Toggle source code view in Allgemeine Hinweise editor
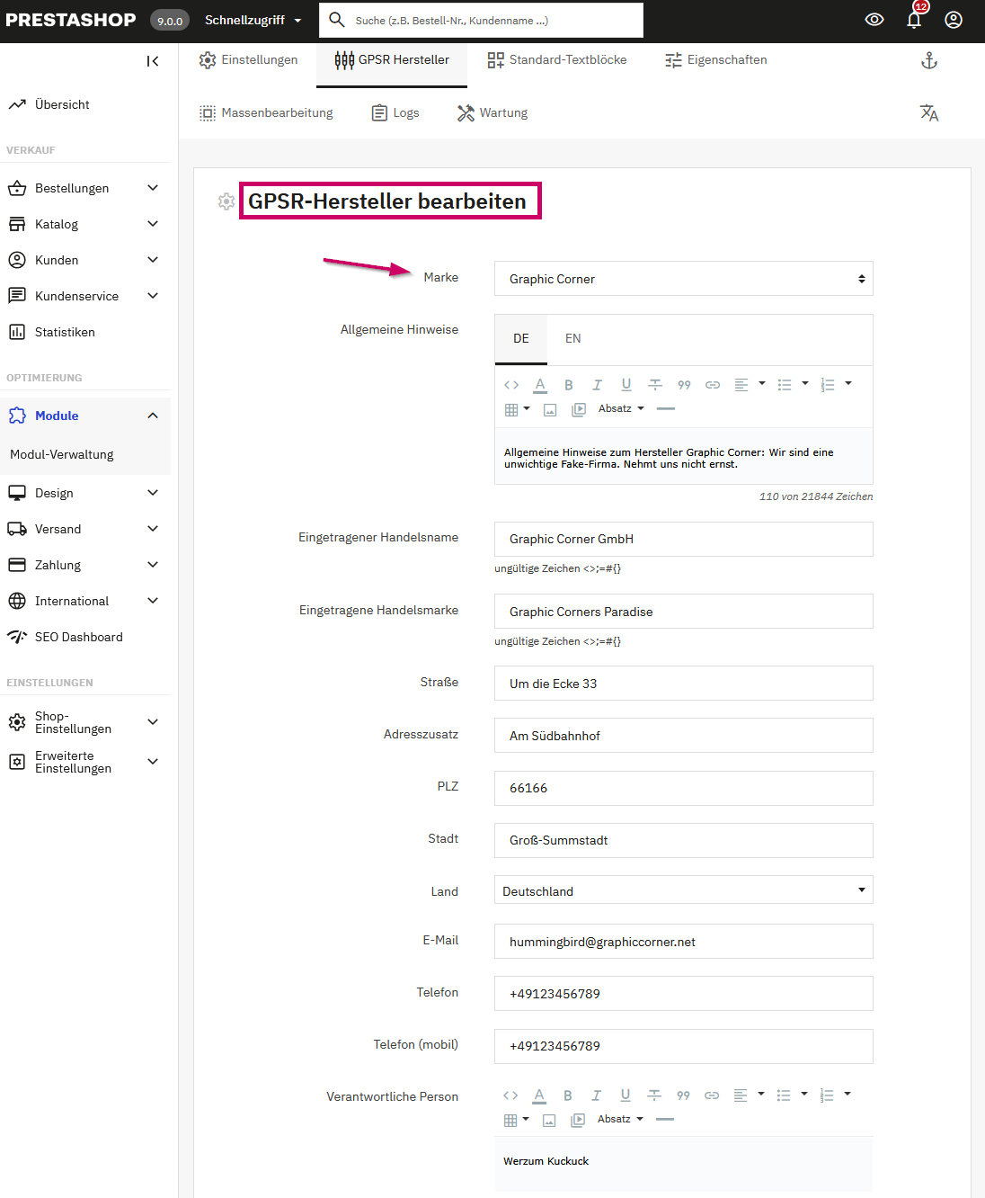 511,385
